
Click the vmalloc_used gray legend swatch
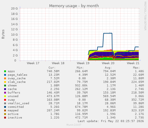coord(5,103)
